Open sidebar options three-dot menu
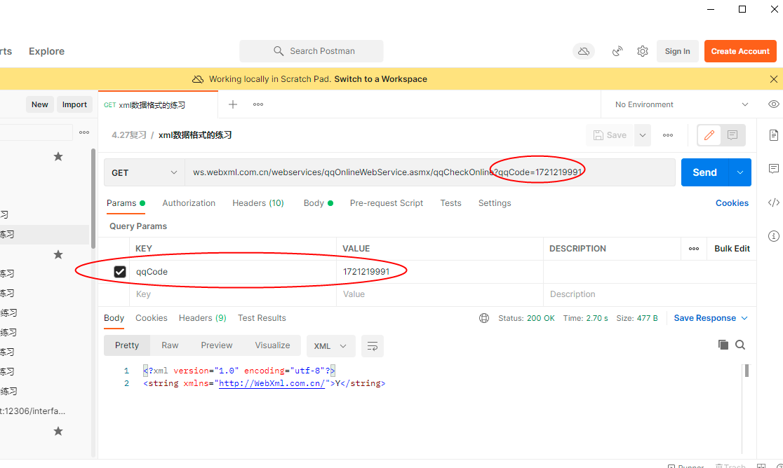 84,132
